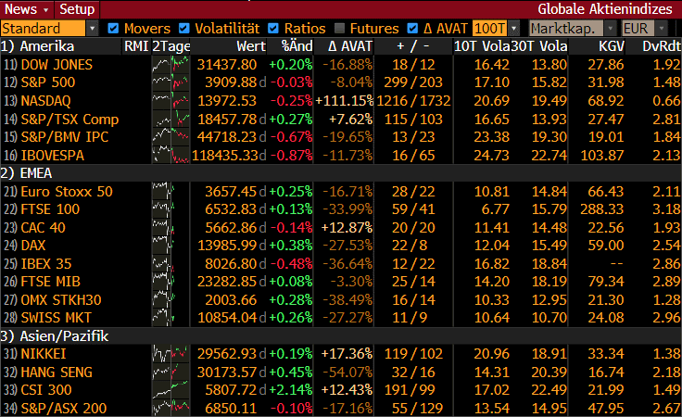Enable the Futures checkbox

pyautogui.click(x=340, y=29)
